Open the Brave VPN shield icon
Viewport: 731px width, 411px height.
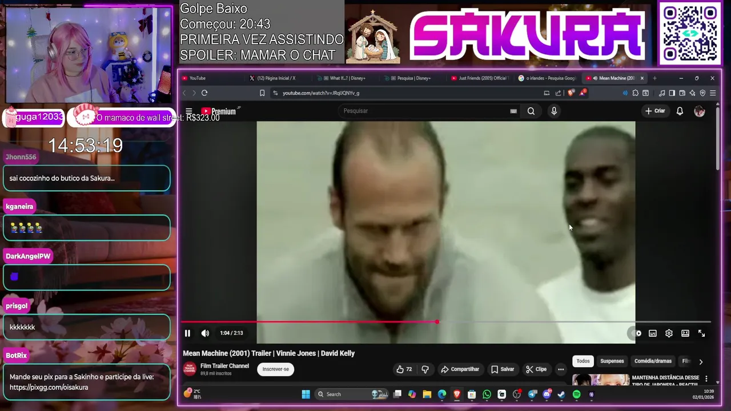click(x=702, y=93)
